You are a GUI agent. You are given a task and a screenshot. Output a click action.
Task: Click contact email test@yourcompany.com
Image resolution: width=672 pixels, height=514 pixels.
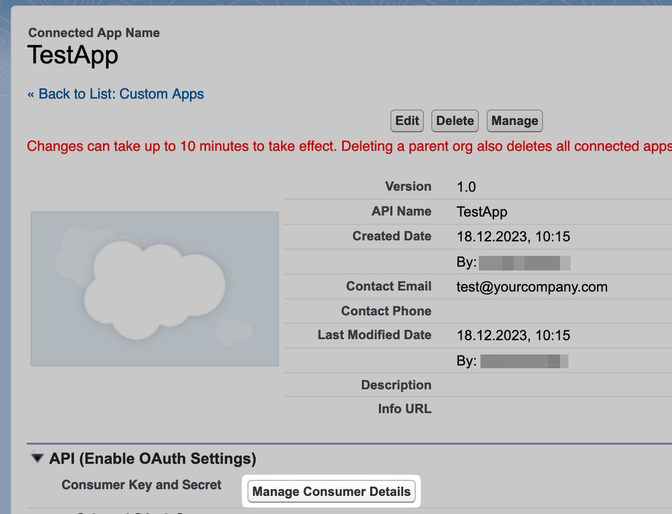pos(532,287)
